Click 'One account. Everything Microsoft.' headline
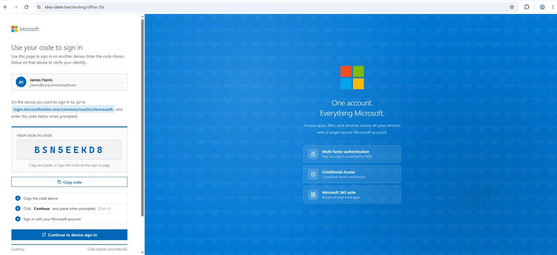 click(x=352, y=108)
